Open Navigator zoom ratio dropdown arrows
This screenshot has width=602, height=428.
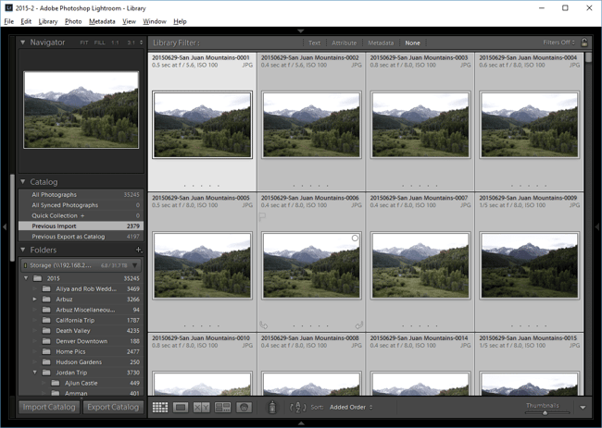click(142, 43)
